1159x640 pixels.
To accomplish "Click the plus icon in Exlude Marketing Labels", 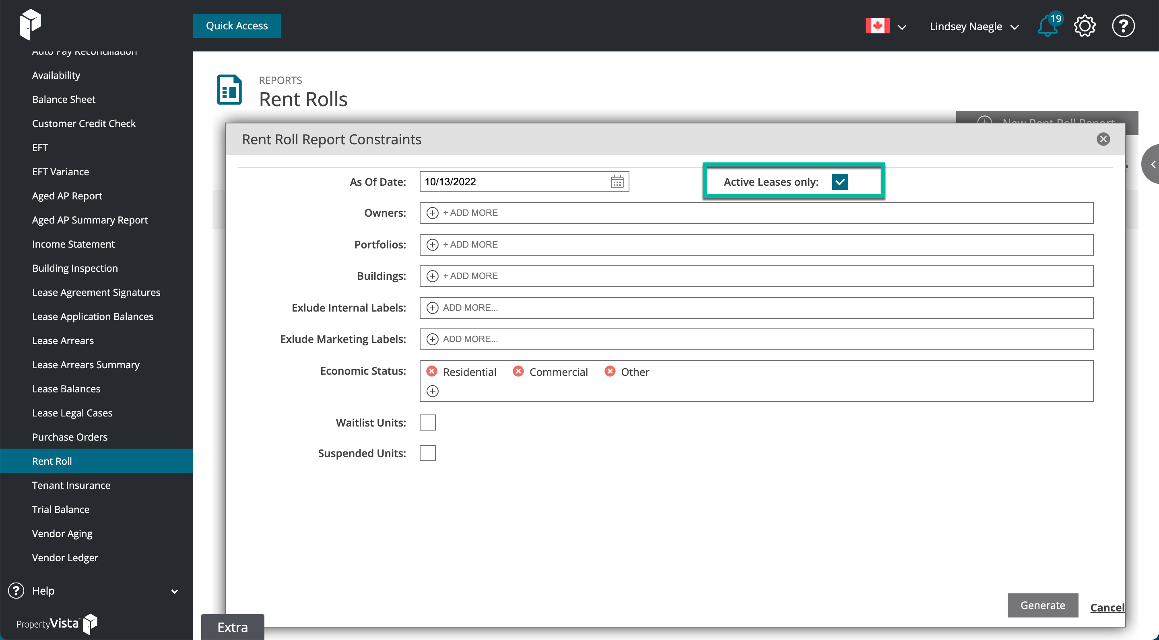I will (x=432, y=339).
